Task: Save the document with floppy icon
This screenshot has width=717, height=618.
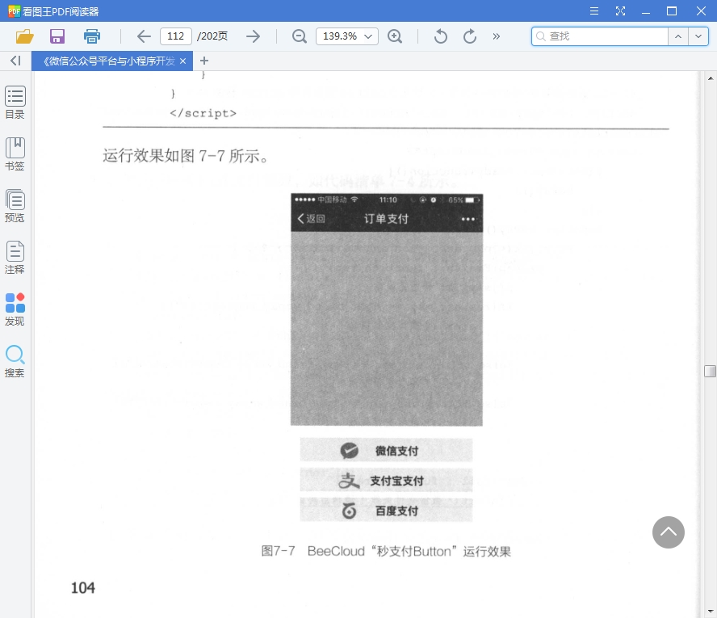Action: tap(57, 36)
